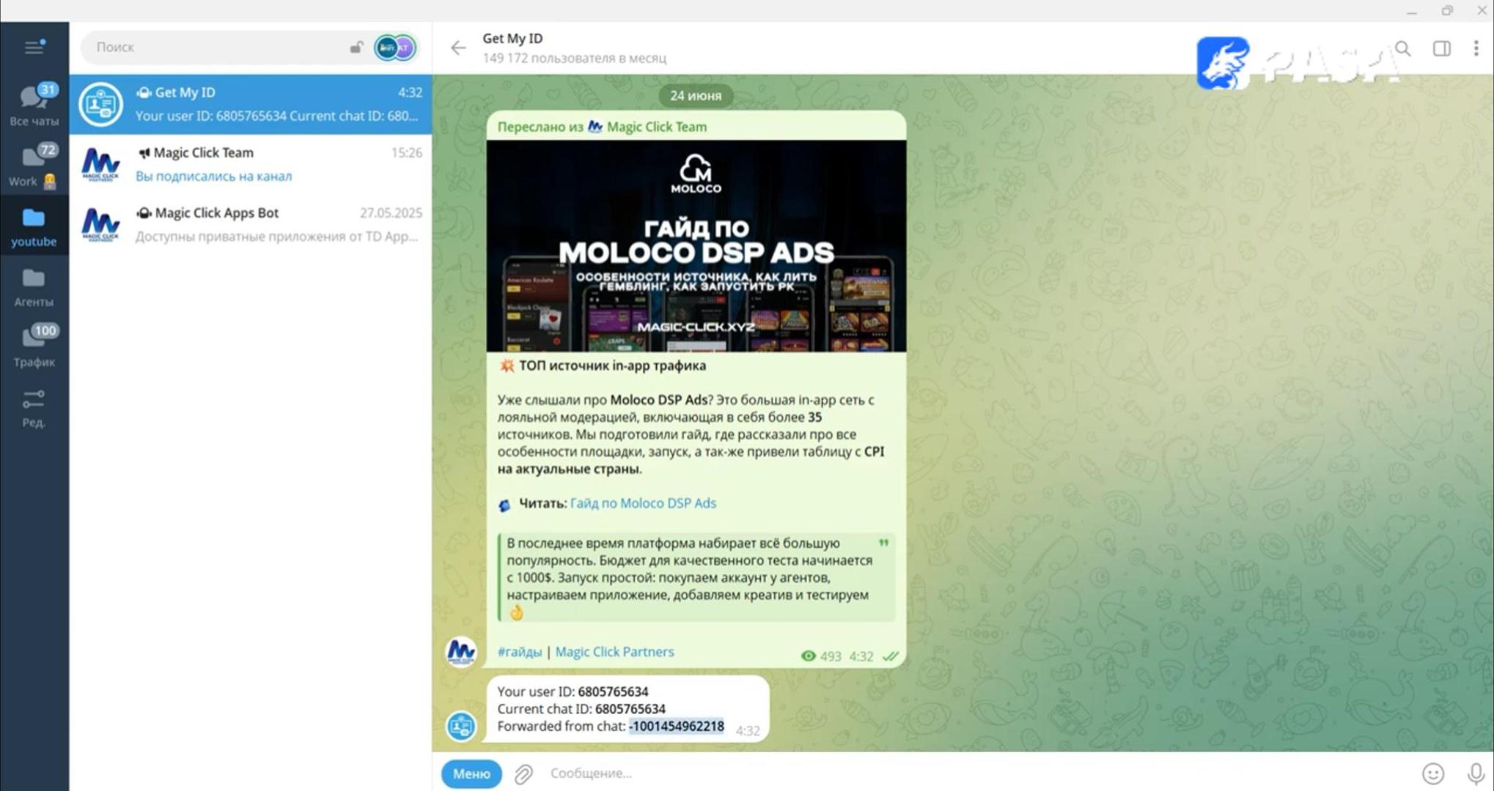
Task: Open the Гайд по Moloco DSP Ads link
Action: [643, 503]
